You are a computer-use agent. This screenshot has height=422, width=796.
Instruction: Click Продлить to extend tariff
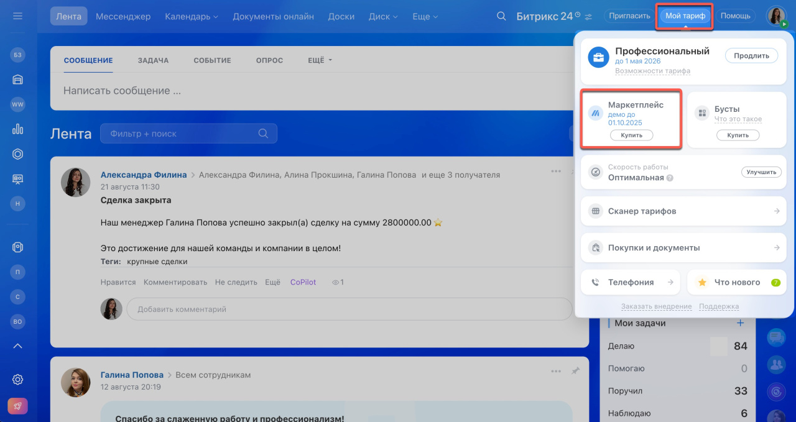pos(751,55)
